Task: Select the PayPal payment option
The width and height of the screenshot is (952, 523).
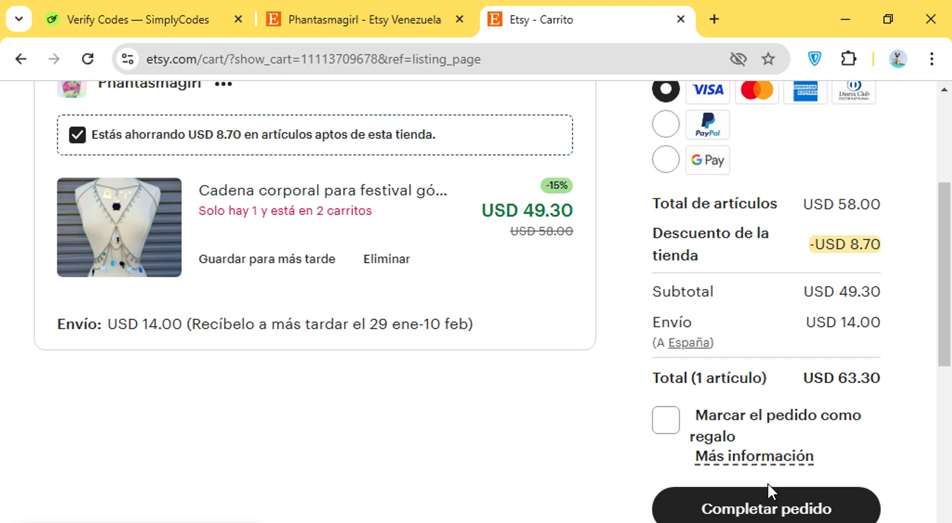Action: point(666,124)
